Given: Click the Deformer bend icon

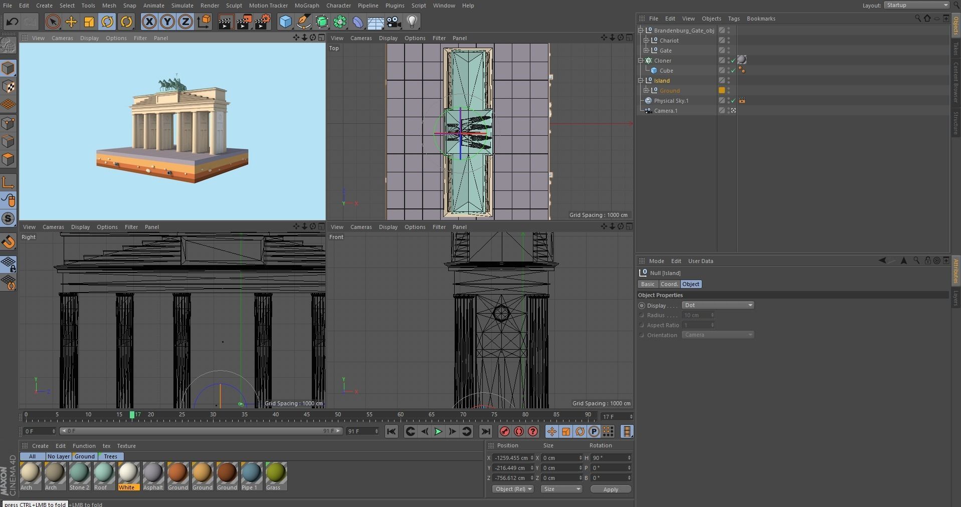Looking at the screenshot, I should tap(358, 22).
